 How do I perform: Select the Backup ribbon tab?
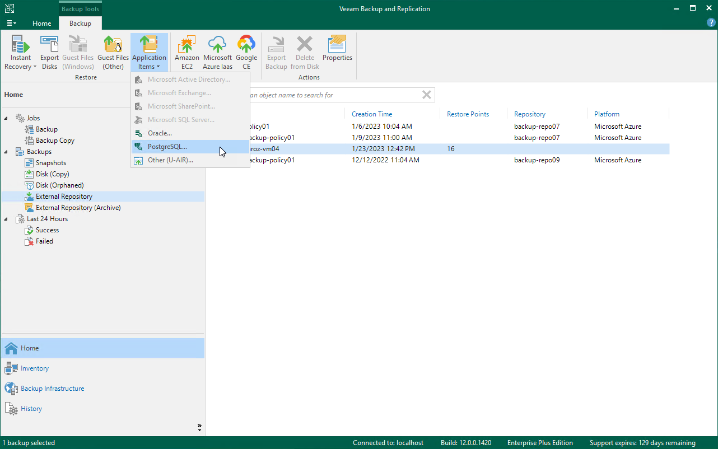pyautogui.click(x=80, y=24)
